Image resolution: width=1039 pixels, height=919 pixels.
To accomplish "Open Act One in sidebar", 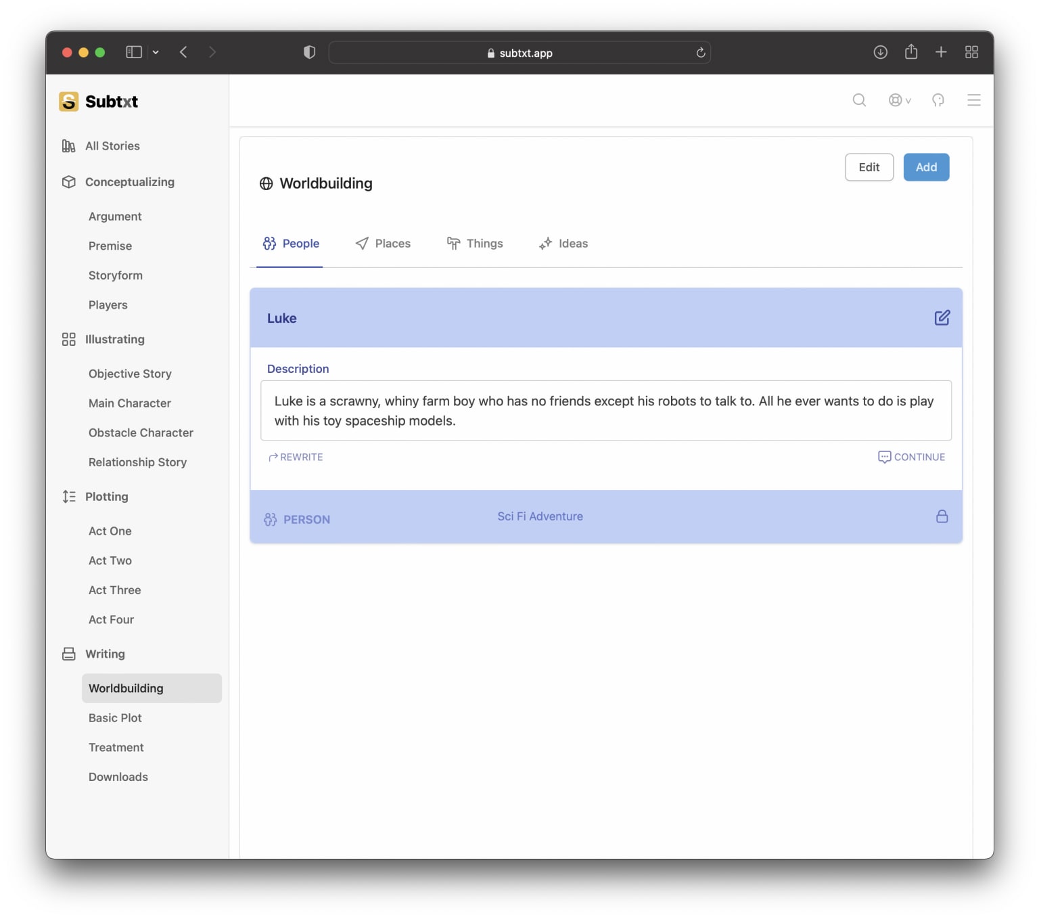I will click(110, 531).
